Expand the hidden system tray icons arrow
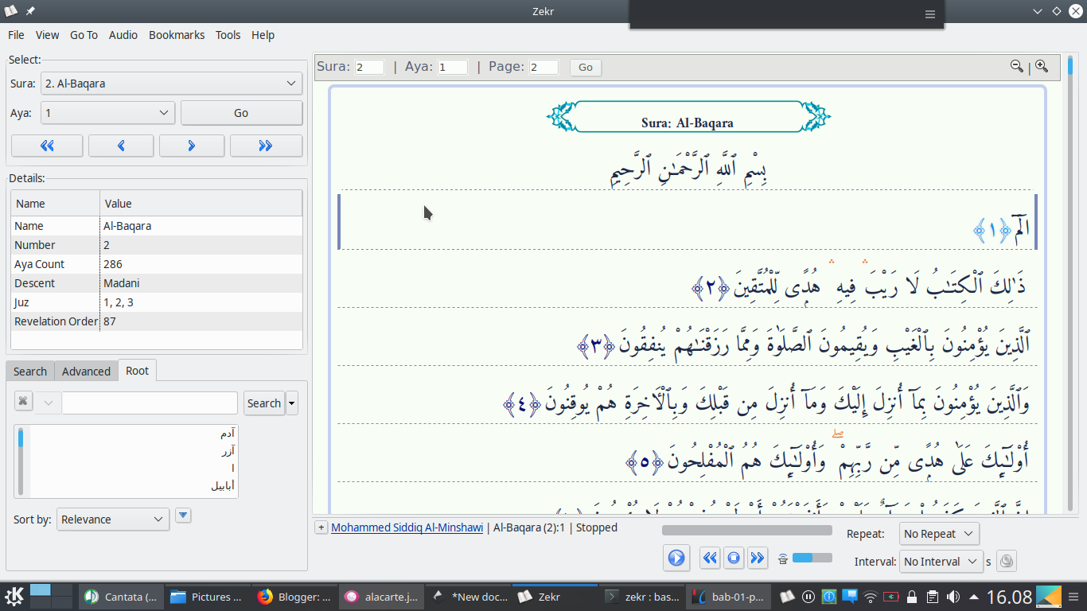 pyautogui.click(x=974, y=596)
